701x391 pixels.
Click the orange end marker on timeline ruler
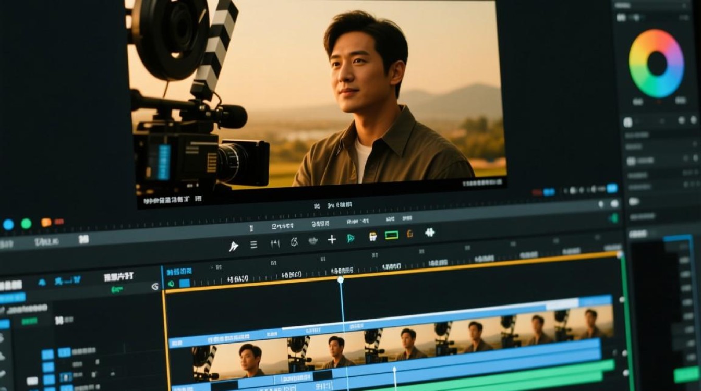click(x=620, y=254)
